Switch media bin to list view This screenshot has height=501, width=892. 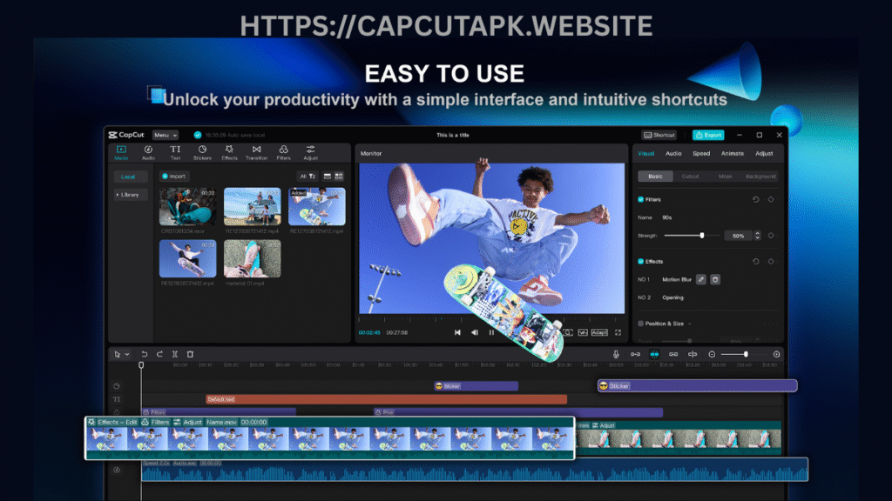328,177
